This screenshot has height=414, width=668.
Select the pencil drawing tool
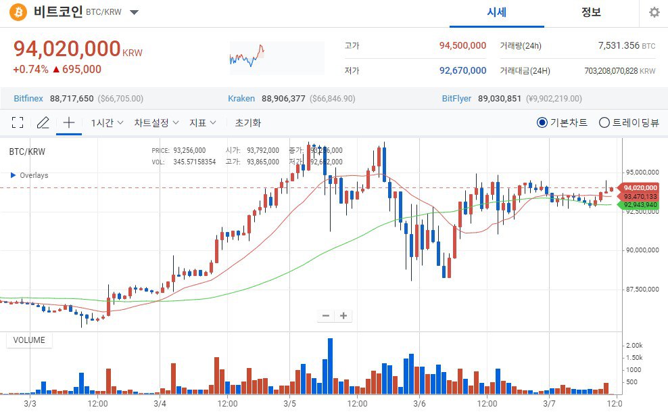coord(43,123)
